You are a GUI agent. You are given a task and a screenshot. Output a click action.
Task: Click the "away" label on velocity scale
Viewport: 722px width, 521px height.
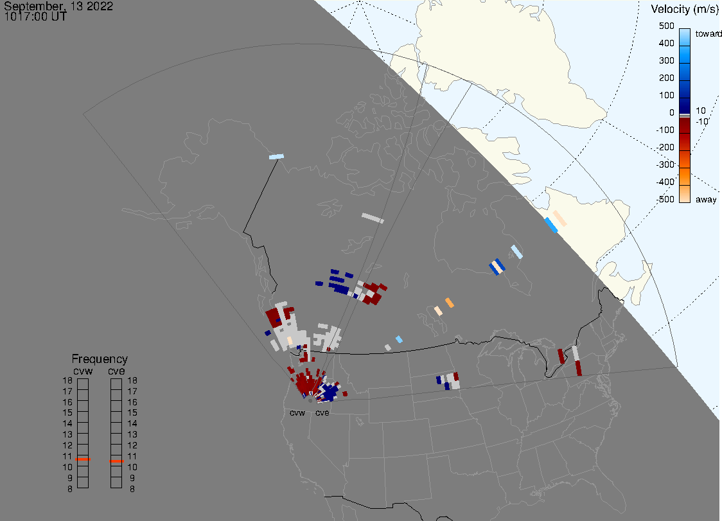706,199
